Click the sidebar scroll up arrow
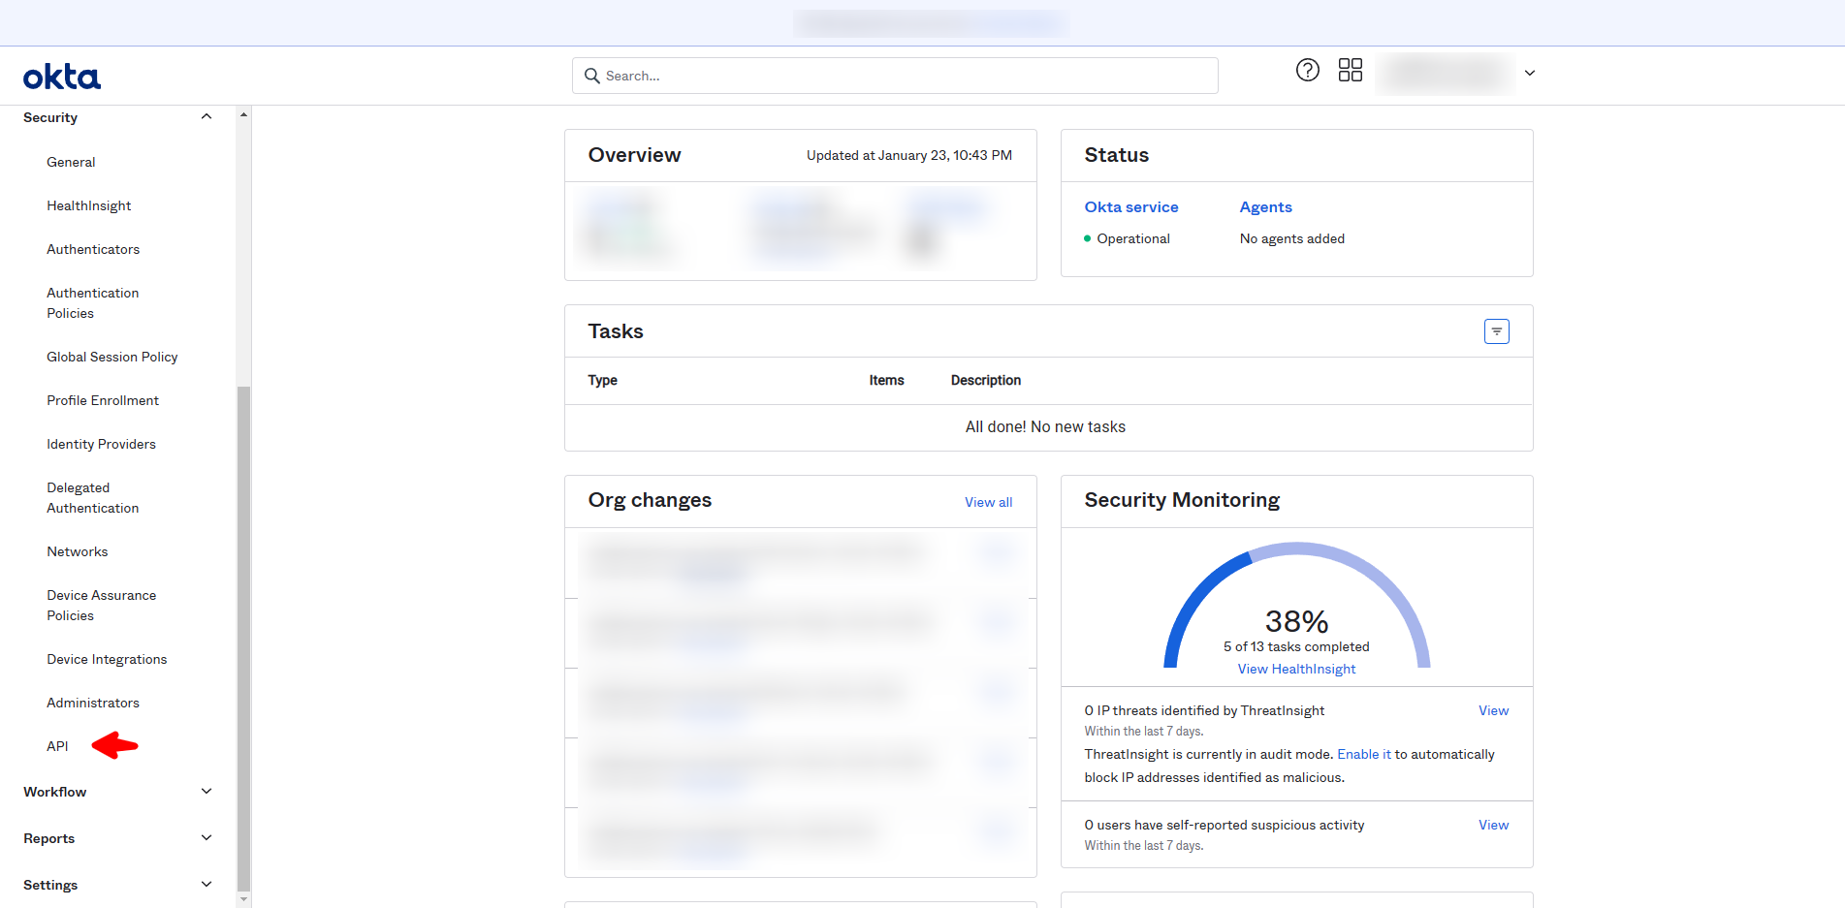The image size is (1845, 908). click(x=243, y=114)
